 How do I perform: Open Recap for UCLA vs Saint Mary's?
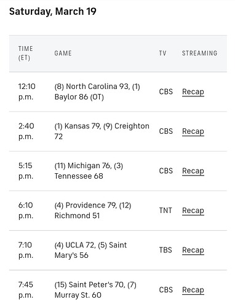[193, 250]
